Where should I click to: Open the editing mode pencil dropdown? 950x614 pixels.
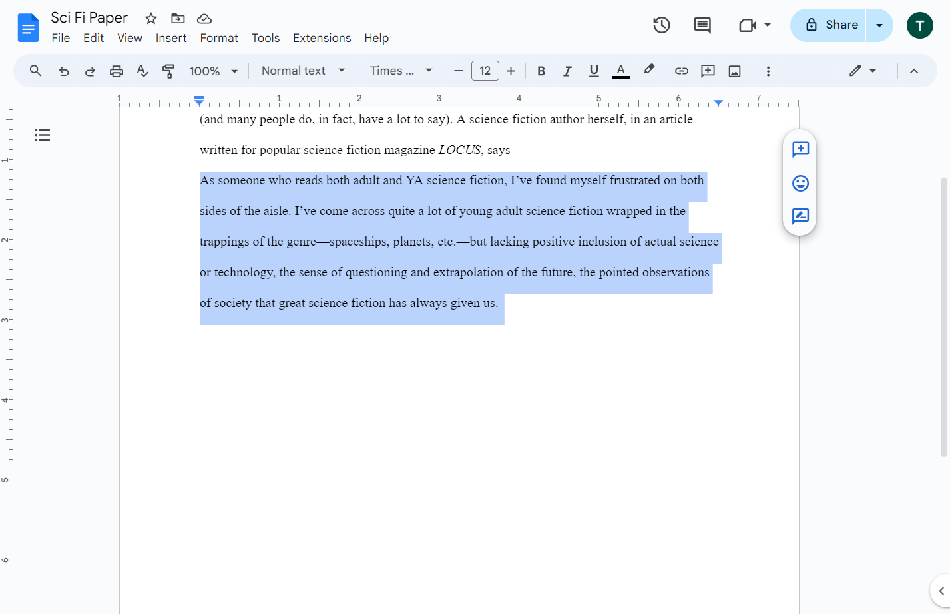click(x=862, y=71)
